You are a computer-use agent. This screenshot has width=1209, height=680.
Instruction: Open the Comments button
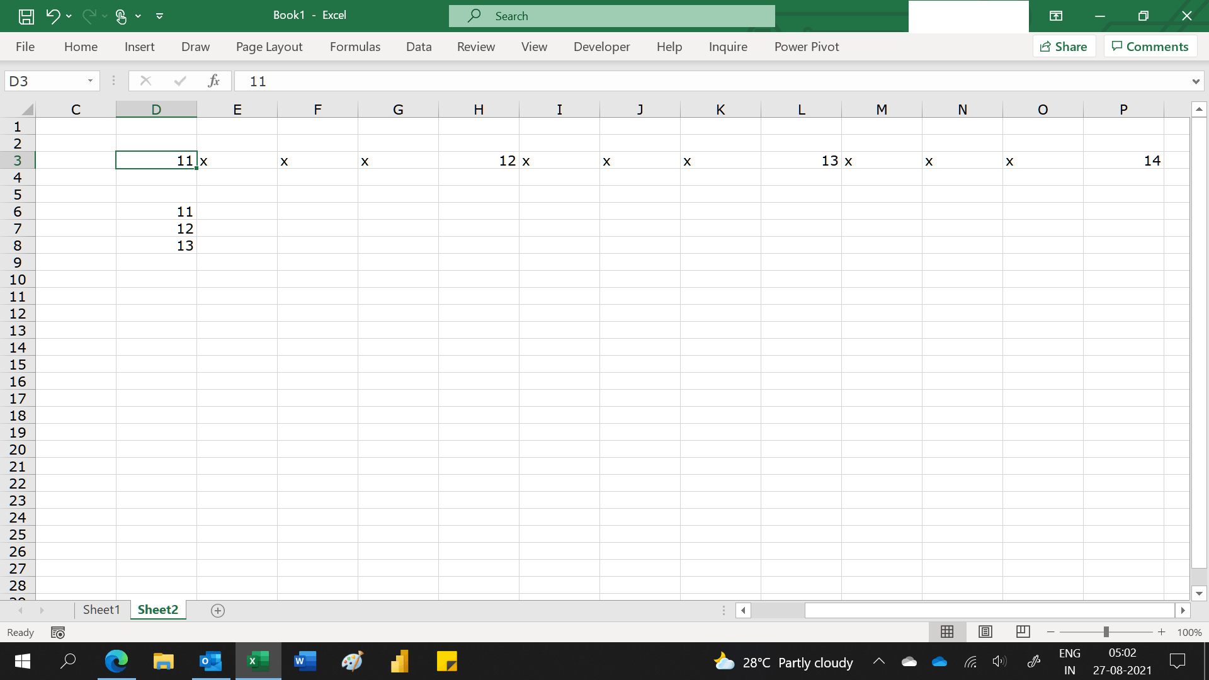tap(1150, 47)
